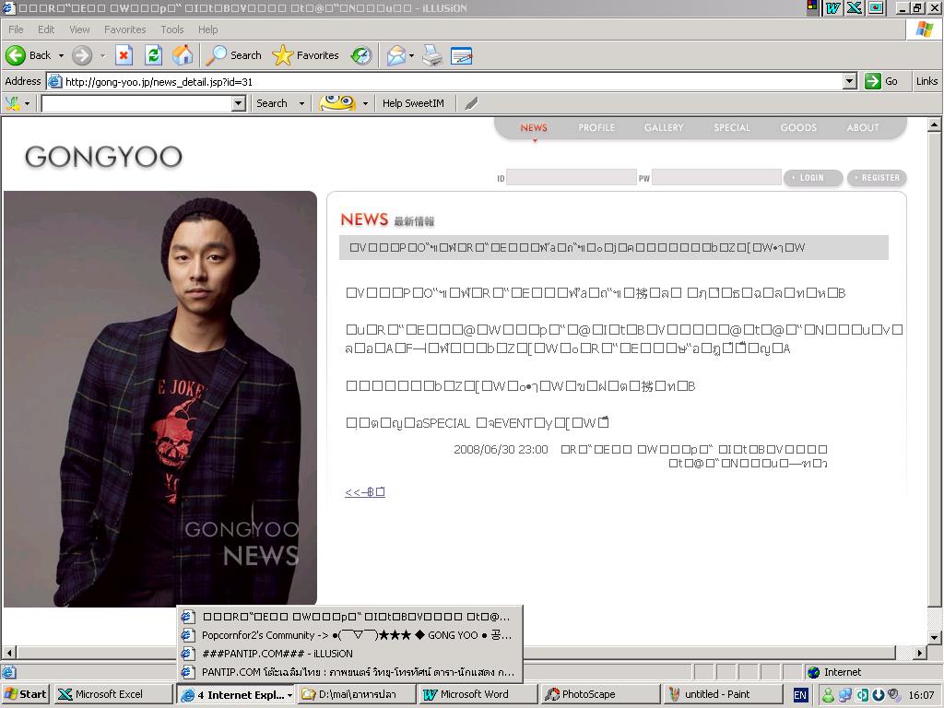
Task: Click the network computers tray icon
Action: [845, 695]
